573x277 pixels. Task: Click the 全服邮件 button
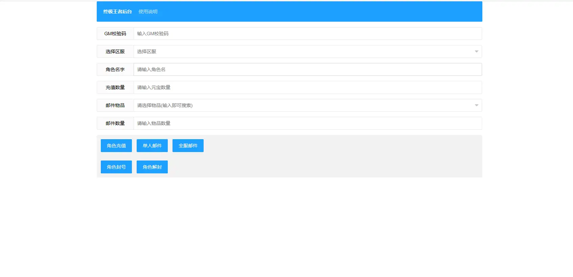[x=188, y=146]
